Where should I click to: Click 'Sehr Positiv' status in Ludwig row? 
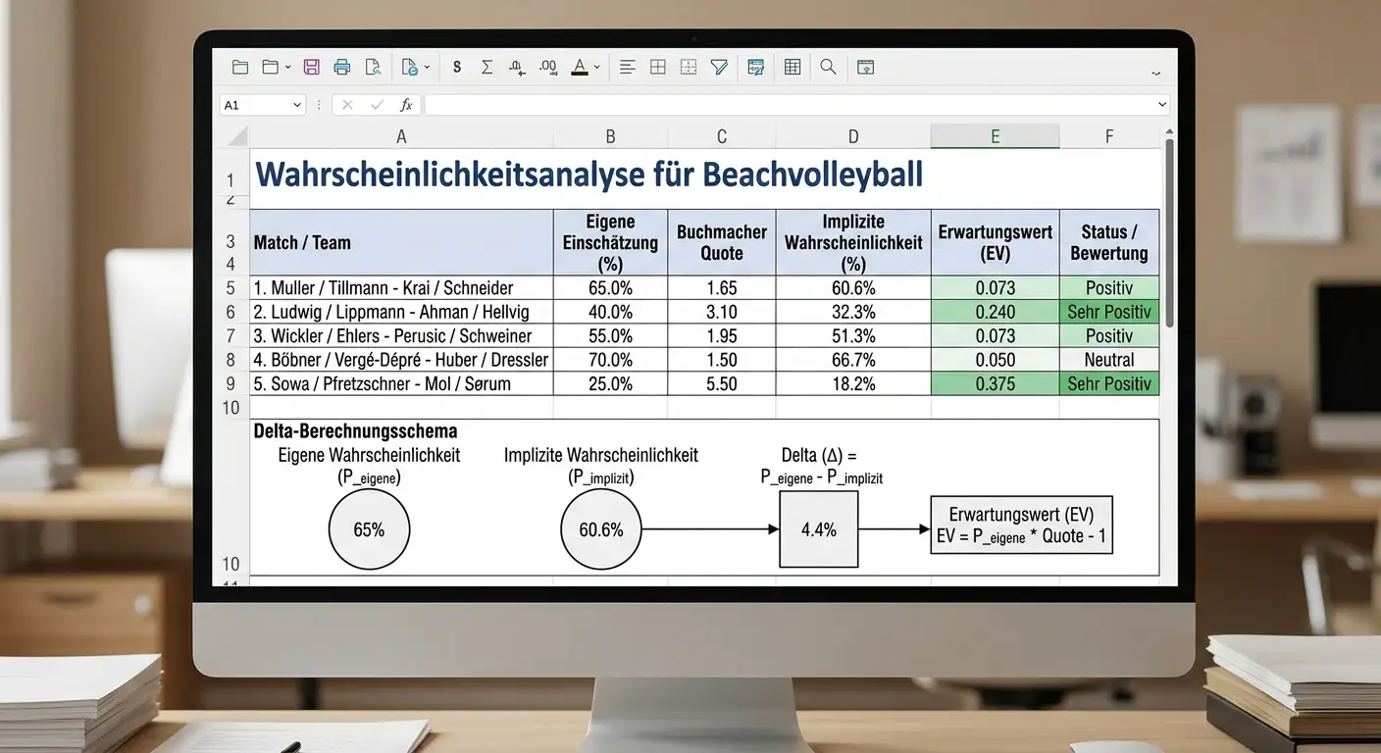pos(1109,312)
